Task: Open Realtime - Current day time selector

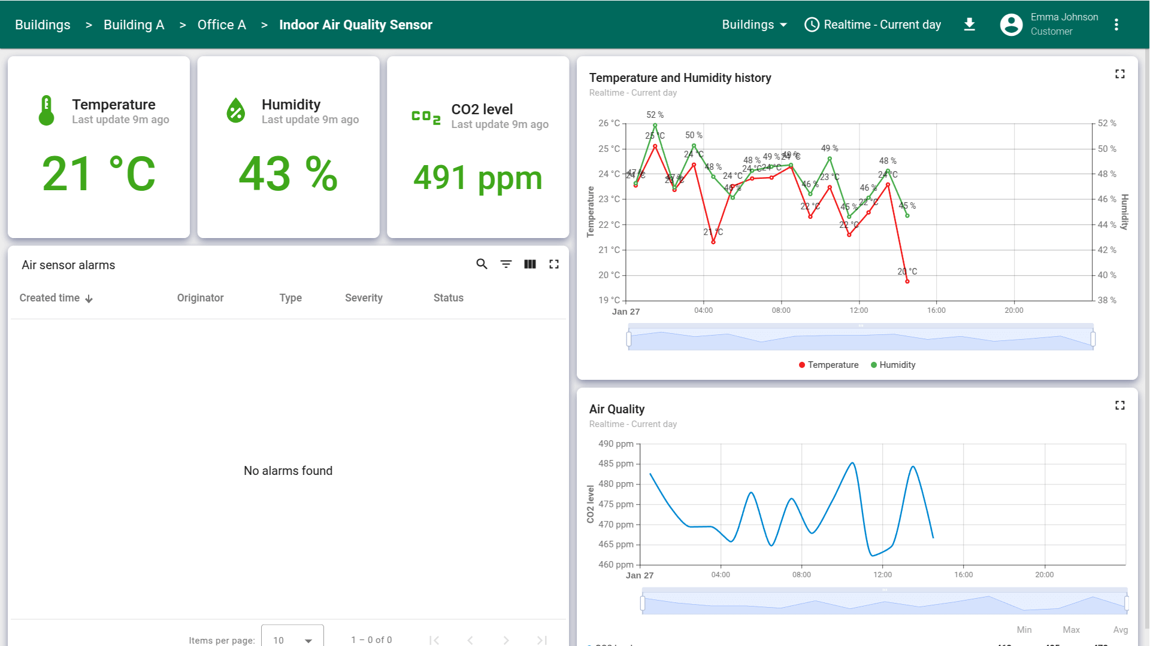Action: 873,25
